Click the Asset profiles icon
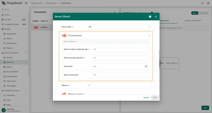The height and width of the screenshot is (113, 212). pos(5,76)
